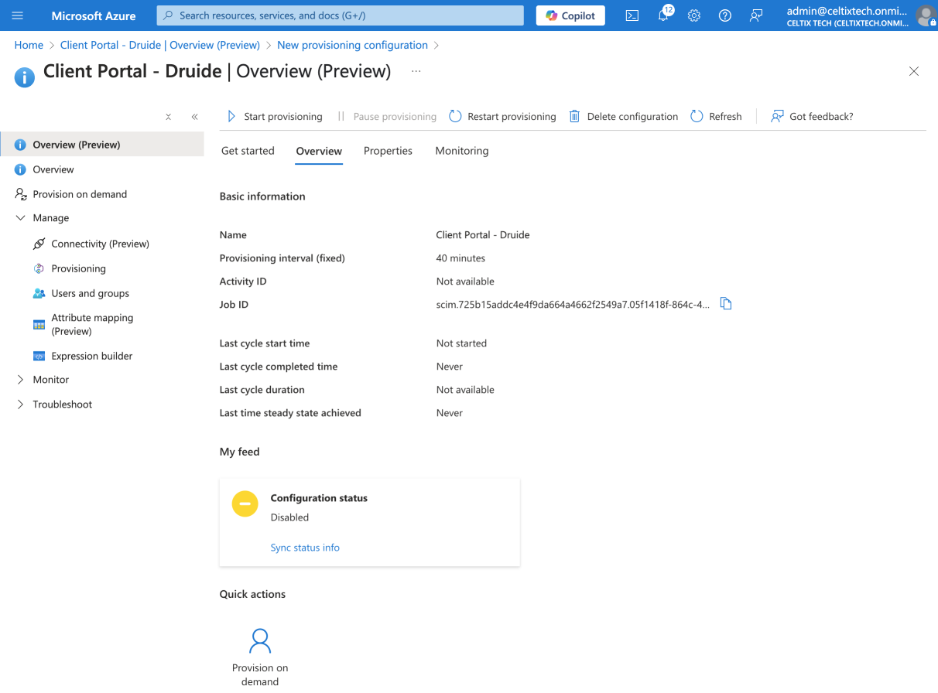Switch to the Monitoring tab
Viewport: 938px width, 693px height.
click(x=461, y=151)
